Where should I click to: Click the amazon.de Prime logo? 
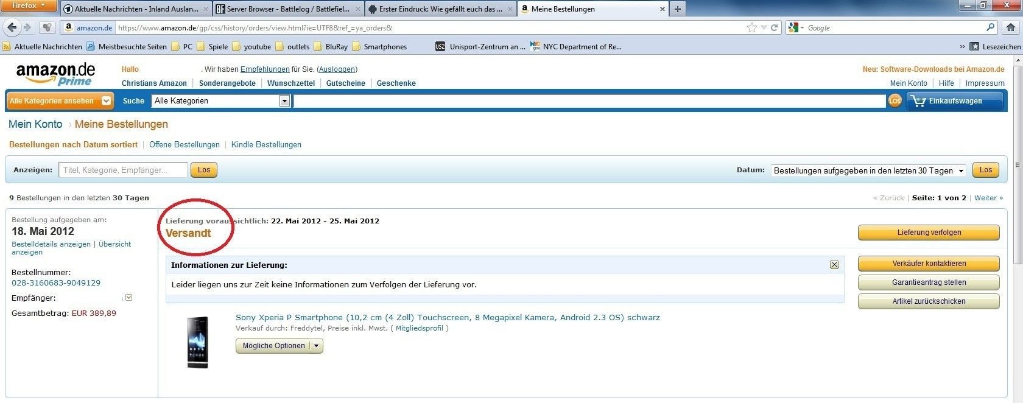[55, 74]
